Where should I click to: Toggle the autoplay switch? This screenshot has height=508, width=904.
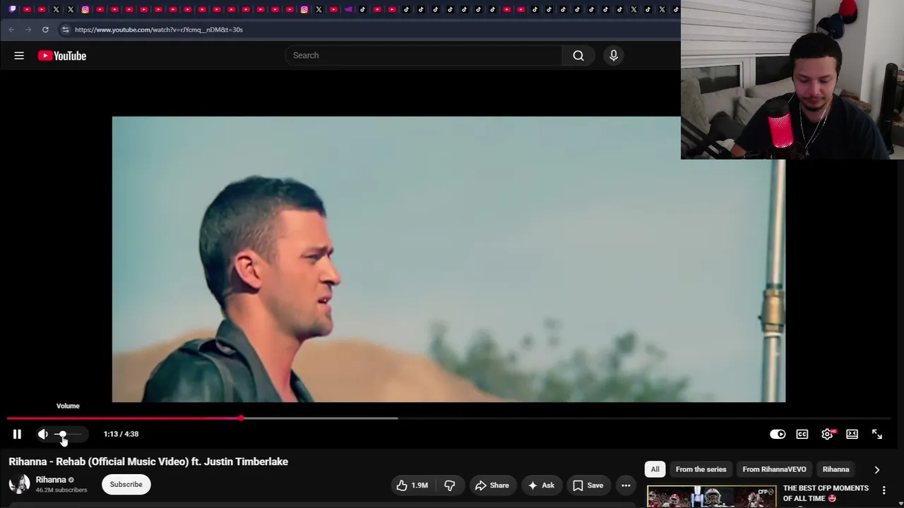tap(778, 434)
